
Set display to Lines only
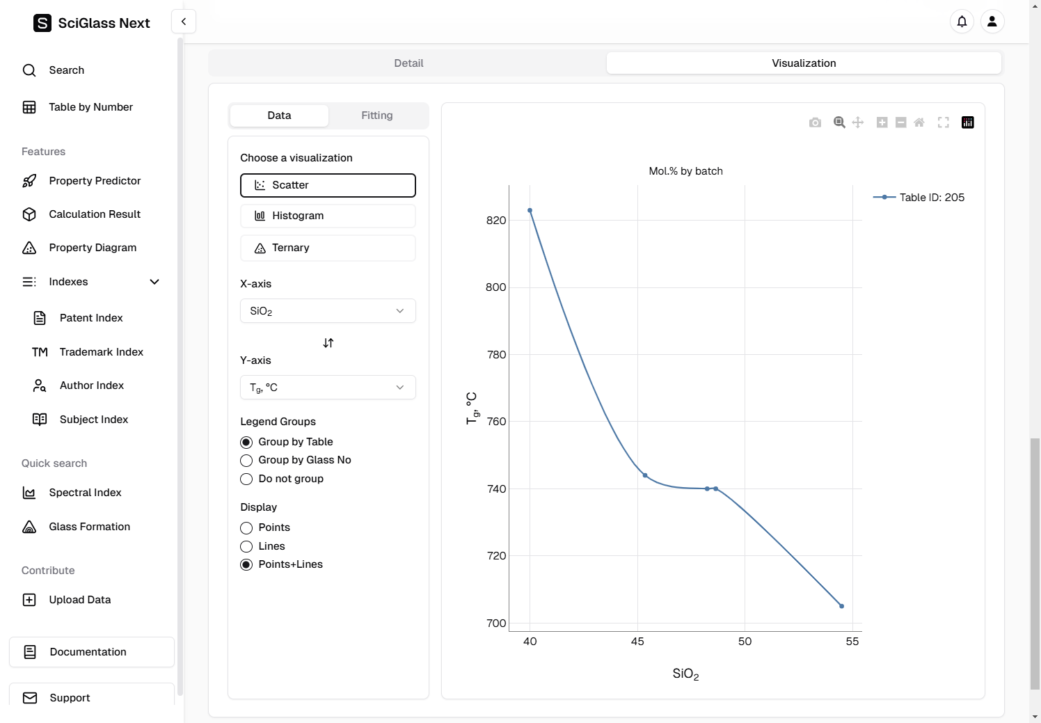pyautogui.click(x=246, y=547)
